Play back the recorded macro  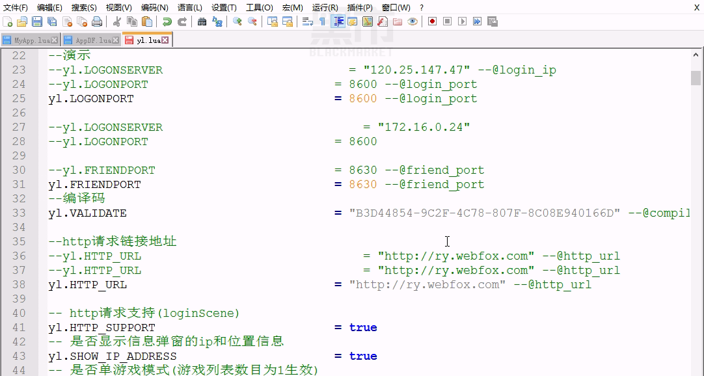(463, 21)
